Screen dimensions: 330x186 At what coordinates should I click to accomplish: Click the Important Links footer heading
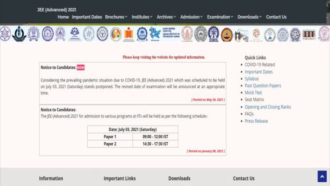[120, 179]
